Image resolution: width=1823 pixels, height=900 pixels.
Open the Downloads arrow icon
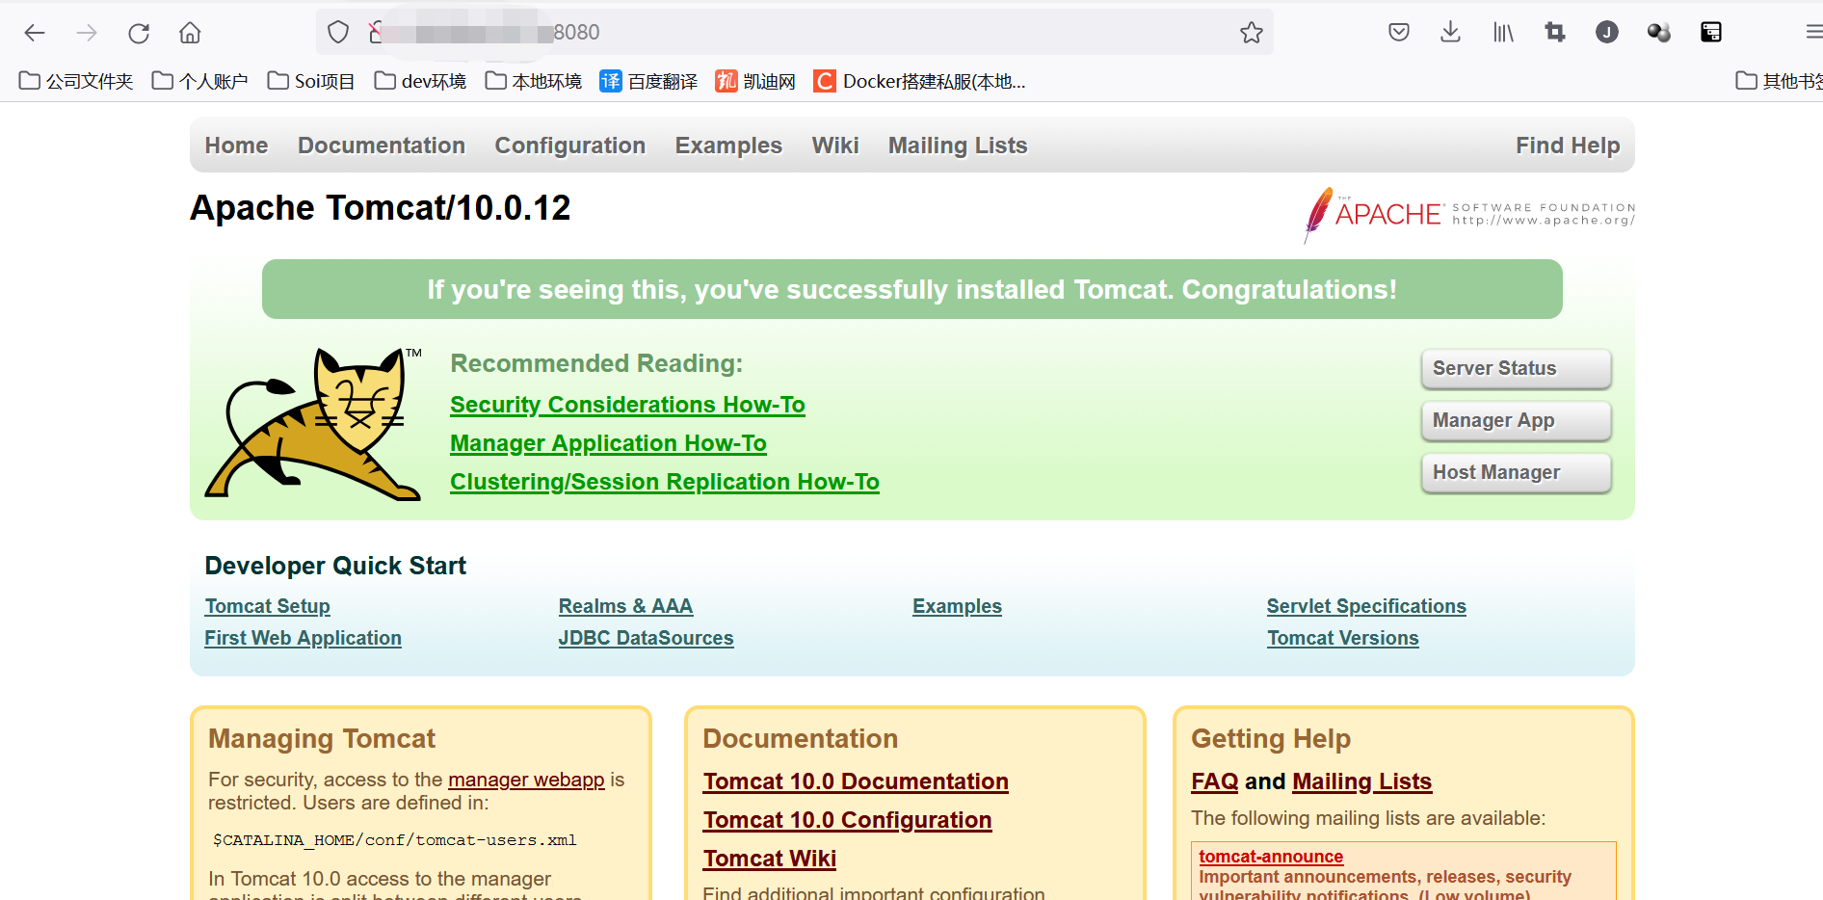click(x=1450, y=33)
